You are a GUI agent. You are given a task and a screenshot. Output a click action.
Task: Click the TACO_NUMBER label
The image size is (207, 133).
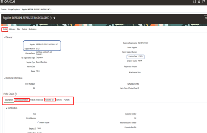click(x=30, y=84)
